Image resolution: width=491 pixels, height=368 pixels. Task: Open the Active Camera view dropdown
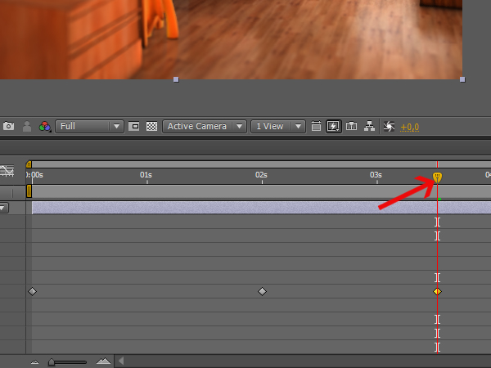coord(205,127)
